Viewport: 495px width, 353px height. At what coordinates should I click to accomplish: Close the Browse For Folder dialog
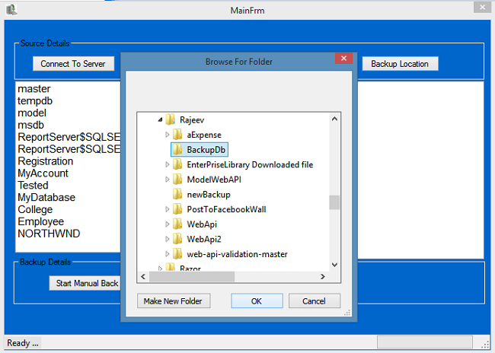(343, 58)
